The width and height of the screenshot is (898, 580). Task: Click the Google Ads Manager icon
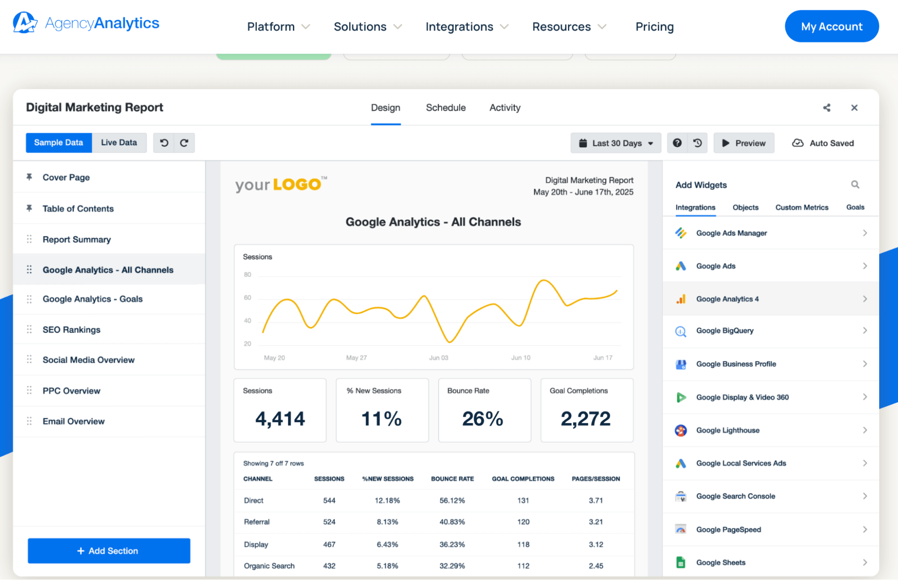point(681,233)
